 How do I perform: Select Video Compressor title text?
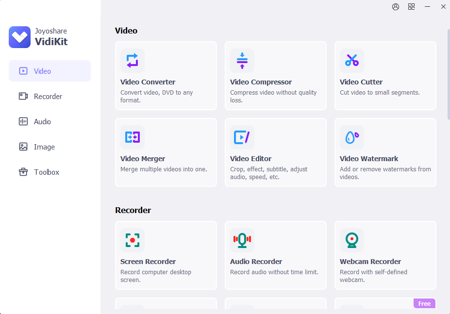click(x=261, y=82)
